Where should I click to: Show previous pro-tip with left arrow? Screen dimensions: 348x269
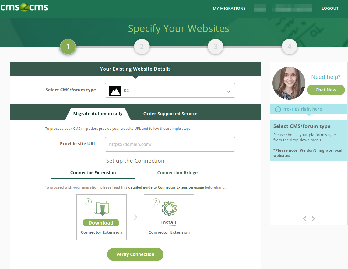305,218
